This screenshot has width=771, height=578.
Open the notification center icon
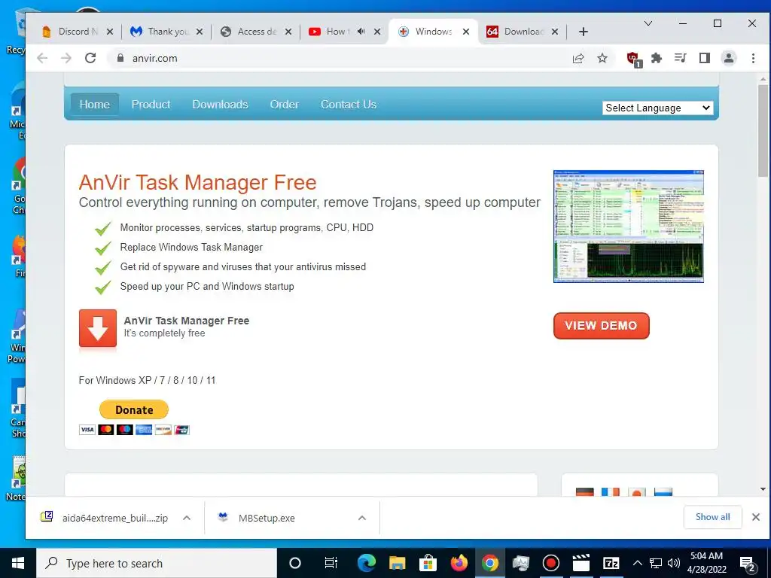[748, 563]
